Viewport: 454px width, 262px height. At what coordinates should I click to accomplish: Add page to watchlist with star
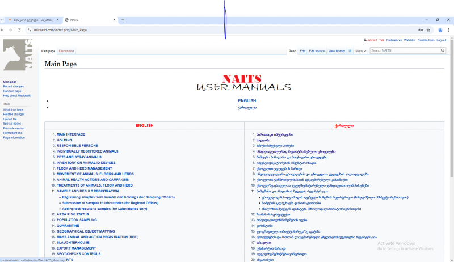pos(350,51)
